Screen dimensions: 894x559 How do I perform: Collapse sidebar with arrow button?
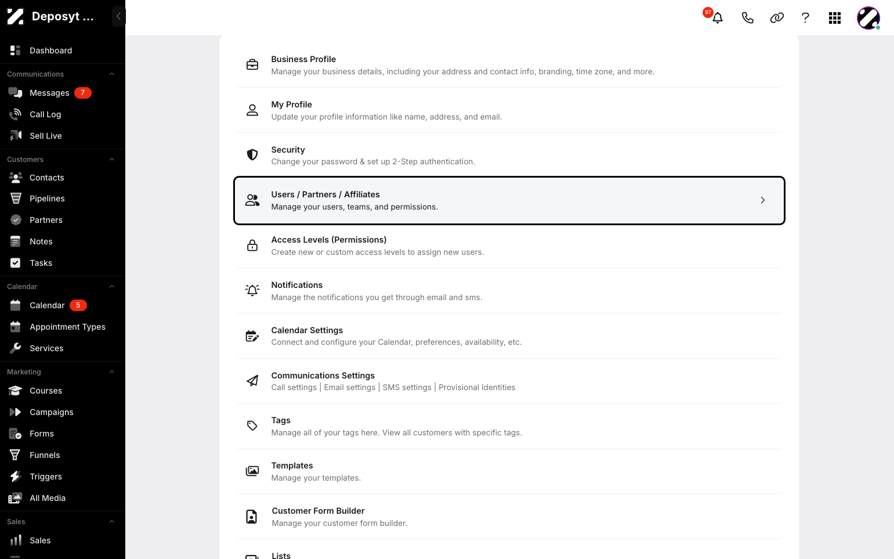coord(118,16)
